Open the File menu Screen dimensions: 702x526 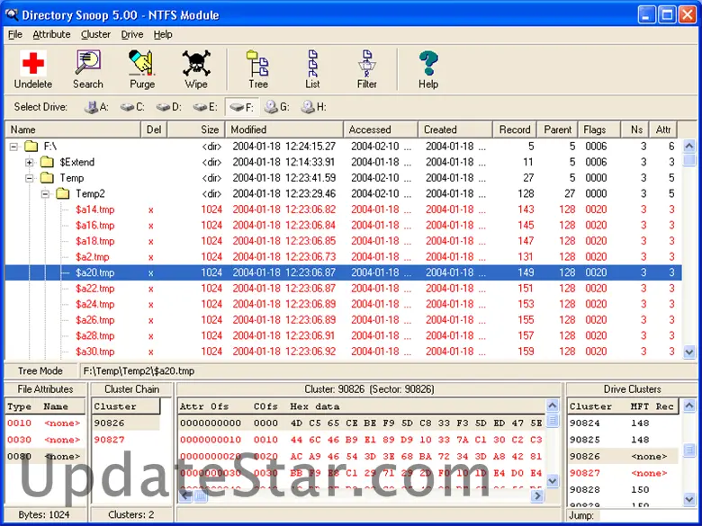pos(15,34)
